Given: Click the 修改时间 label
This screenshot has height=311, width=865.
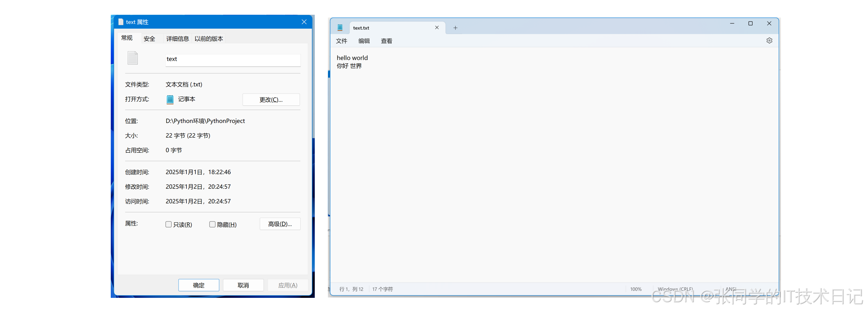Looking at the screenshot, I should coord(137,187).
